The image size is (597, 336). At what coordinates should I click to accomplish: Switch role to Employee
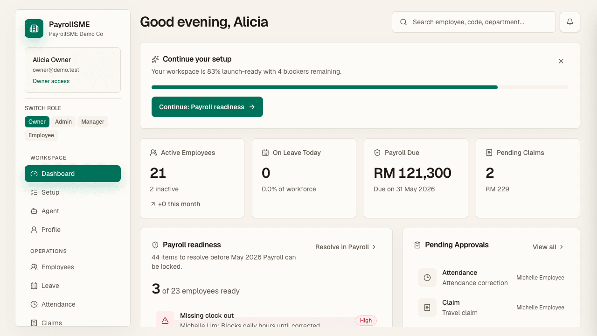[41, 135]
